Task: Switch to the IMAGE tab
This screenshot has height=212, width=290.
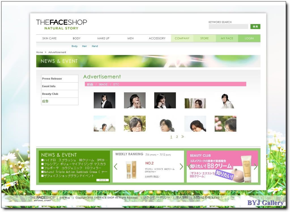Action: (x=103, y=84)
